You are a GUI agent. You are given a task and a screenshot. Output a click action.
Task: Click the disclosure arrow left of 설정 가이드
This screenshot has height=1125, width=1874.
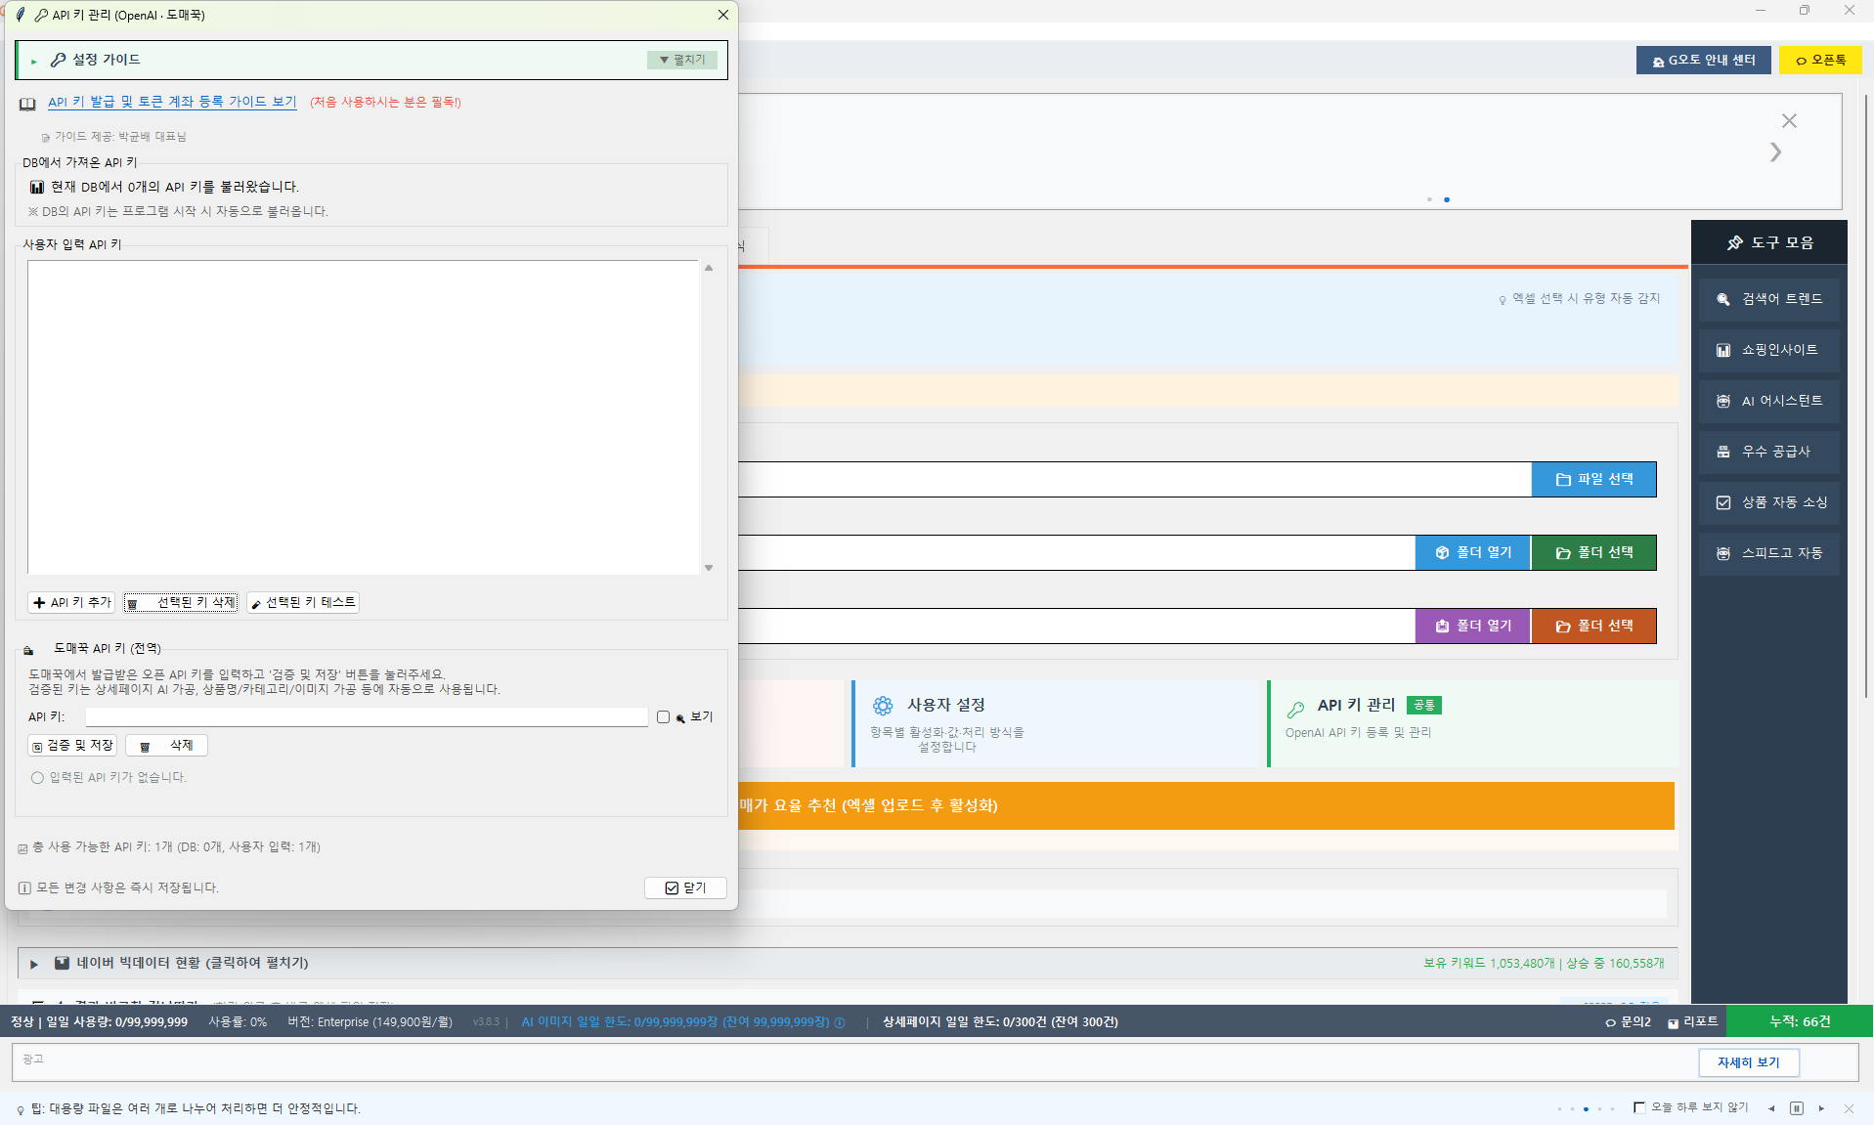click(x=33, y=61)
